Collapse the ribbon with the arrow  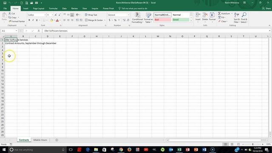coord(269,25)
